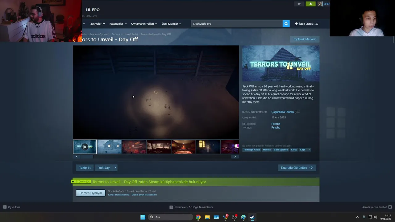Open Google Chrome from taskbar

point(198,217)
